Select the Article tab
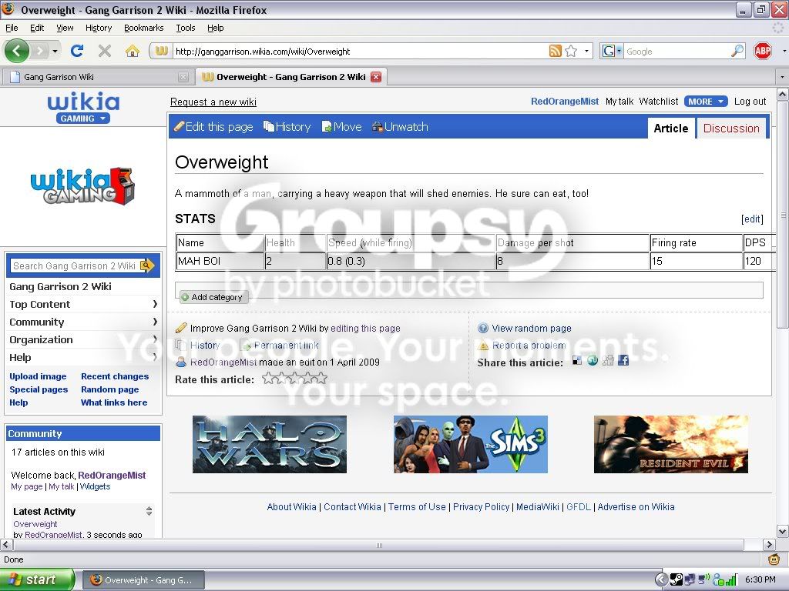Image resolution: width=789 pixels, height=591 pixels. (x=671, y=129)
